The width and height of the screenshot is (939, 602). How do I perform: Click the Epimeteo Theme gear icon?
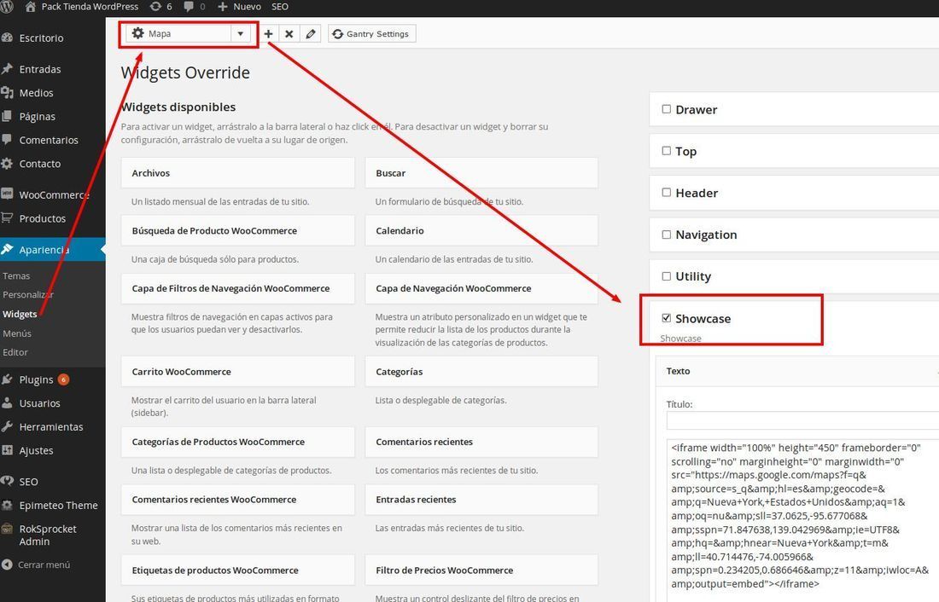click(x=7, y=505)
